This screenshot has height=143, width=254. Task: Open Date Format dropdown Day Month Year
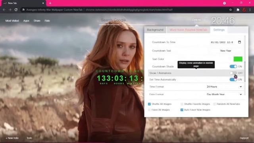point(224,94)
